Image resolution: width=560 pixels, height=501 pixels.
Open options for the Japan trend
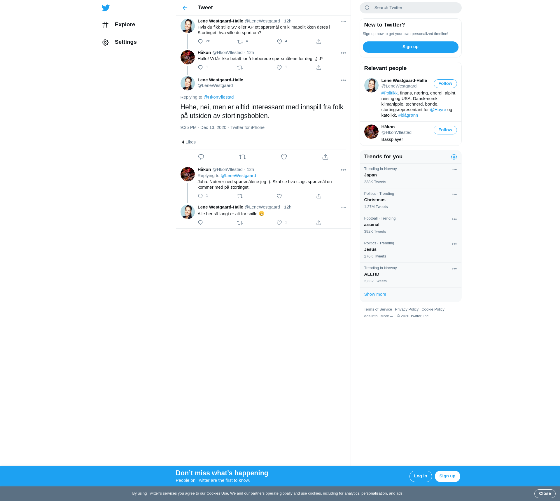[x=454, y=170]
